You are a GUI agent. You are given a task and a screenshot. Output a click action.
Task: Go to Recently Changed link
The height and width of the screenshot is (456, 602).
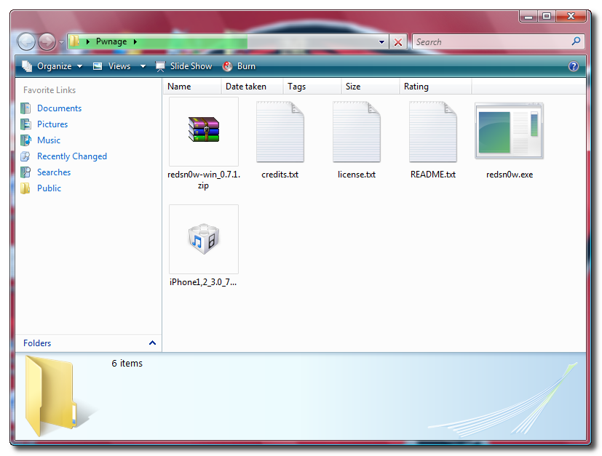71,156
